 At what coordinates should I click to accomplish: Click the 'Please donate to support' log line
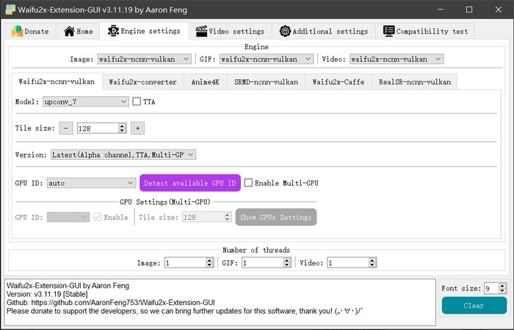(x=184, y=311)
